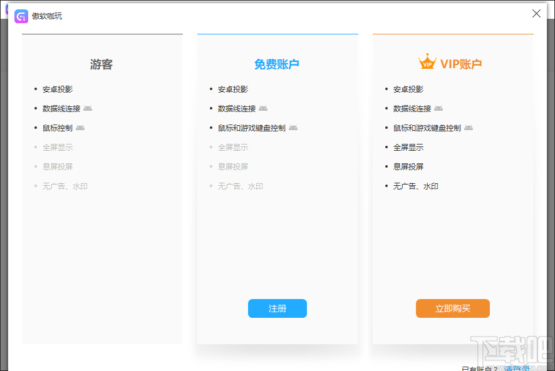The height and width of the screenshot is (371, 555).
Task: Click the 傲软咖玩 app logo icon
Action: (21, 15)
